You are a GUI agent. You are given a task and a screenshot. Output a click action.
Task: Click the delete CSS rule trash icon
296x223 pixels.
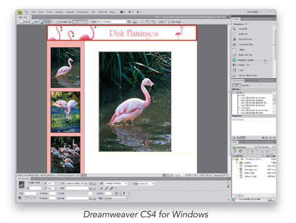[x=274, y=138]
